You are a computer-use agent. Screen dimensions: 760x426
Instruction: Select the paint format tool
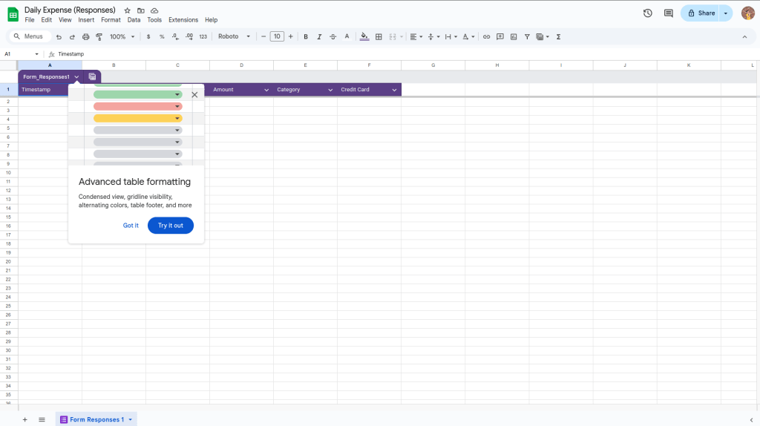(x=99, y=36)
